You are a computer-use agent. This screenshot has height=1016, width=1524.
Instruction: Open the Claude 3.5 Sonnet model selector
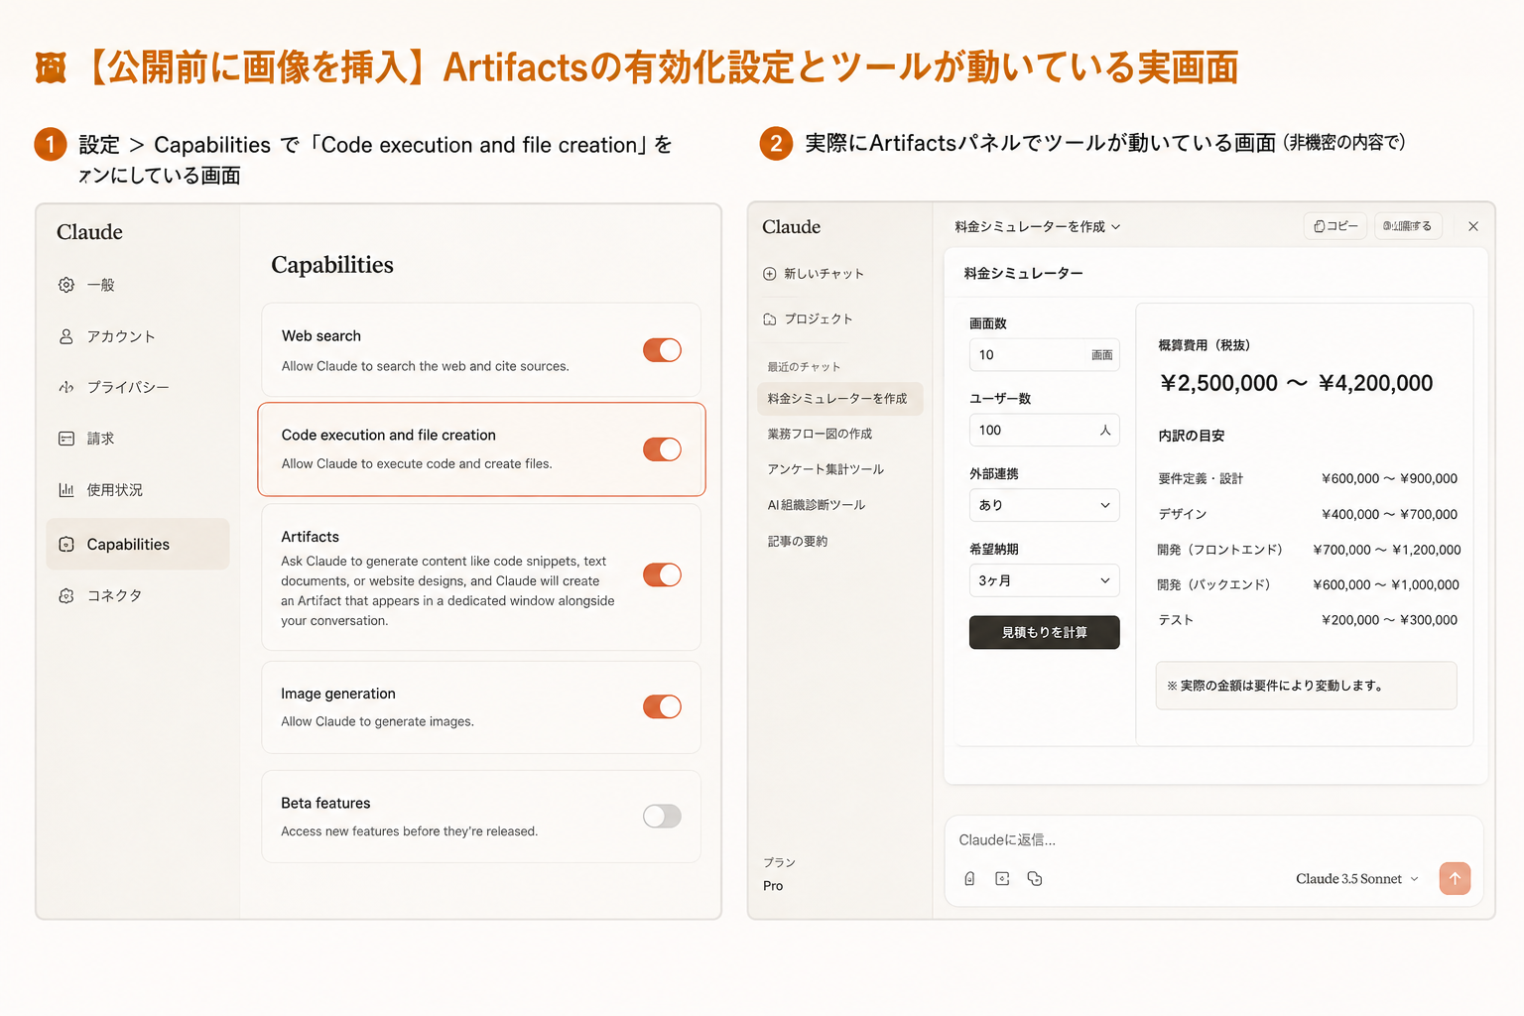1357,879
